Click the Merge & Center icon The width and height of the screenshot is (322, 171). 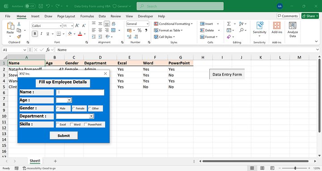click(113, 30)
